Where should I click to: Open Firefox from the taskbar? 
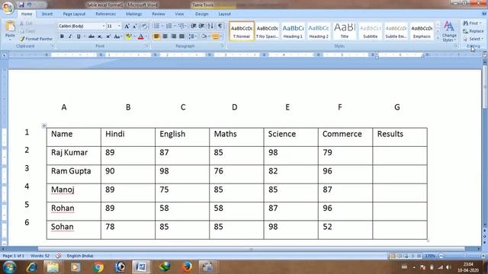(187, 267)
